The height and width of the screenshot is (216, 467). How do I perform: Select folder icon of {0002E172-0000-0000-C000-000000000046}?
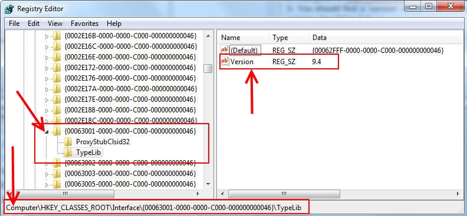tap(57, 68)
